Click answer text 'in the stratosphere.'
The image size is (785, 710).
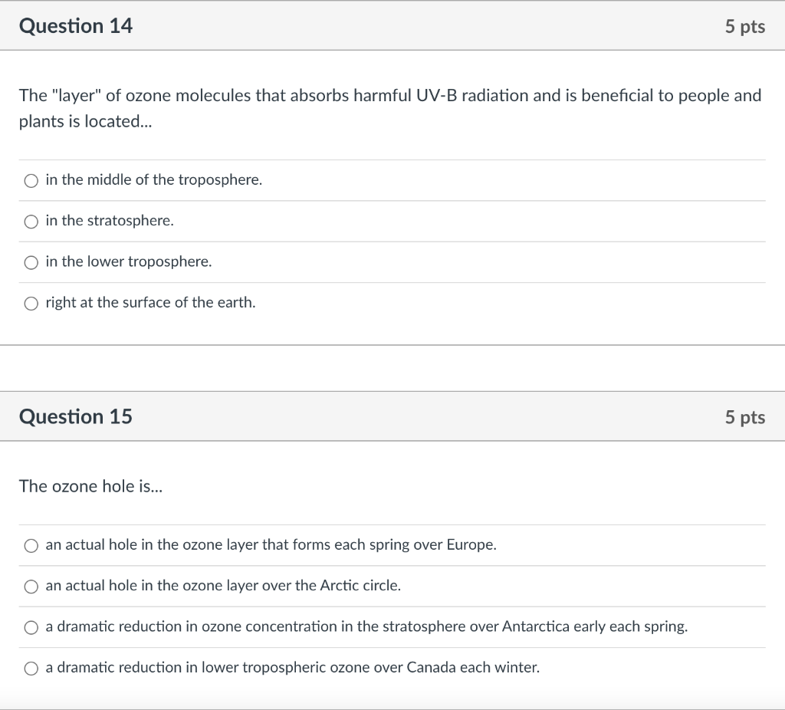tap(110, 221)
